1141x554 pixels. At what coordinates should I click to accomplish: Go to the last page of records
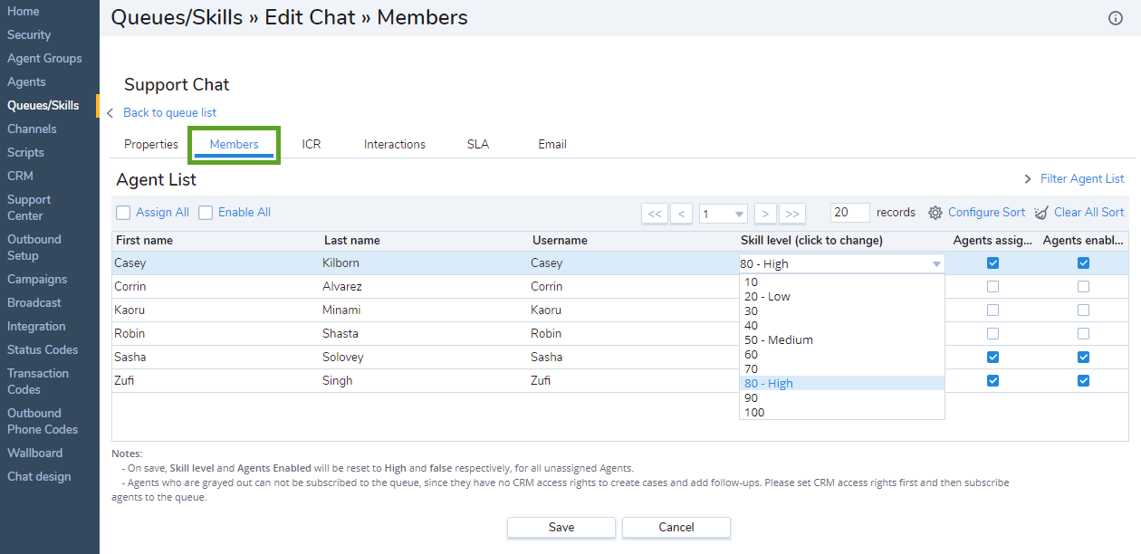[792, 214]
